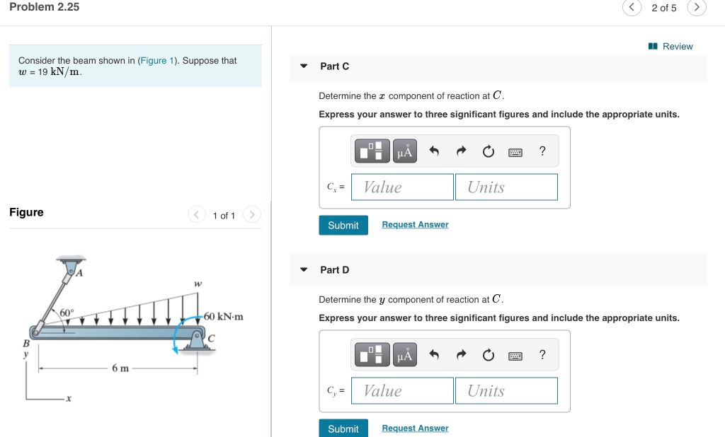Screen dimensions: 725x437
Task: Go to next problem with right chevron
Action: click(697, 7)
